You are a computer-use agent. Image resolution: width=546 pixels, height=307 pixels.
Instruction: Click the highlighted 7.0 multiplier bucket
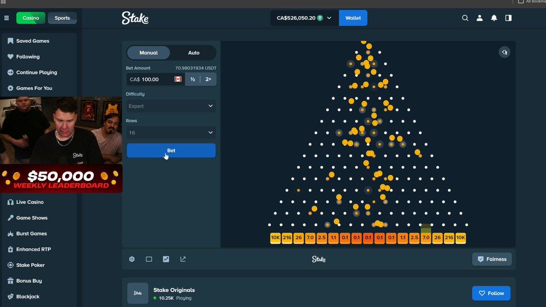426,237
